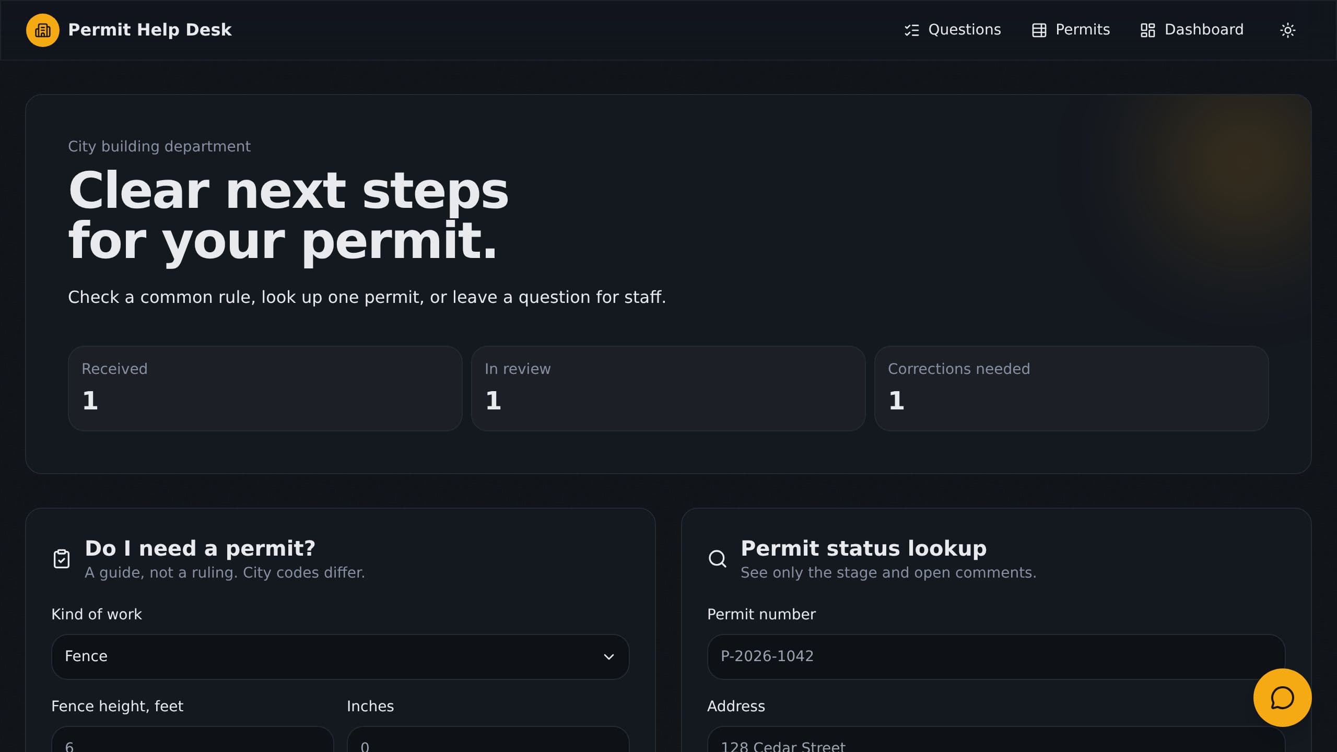Toggle the light theme sun icon
The image size is (1337, 752).
(x=1287, y=30)
